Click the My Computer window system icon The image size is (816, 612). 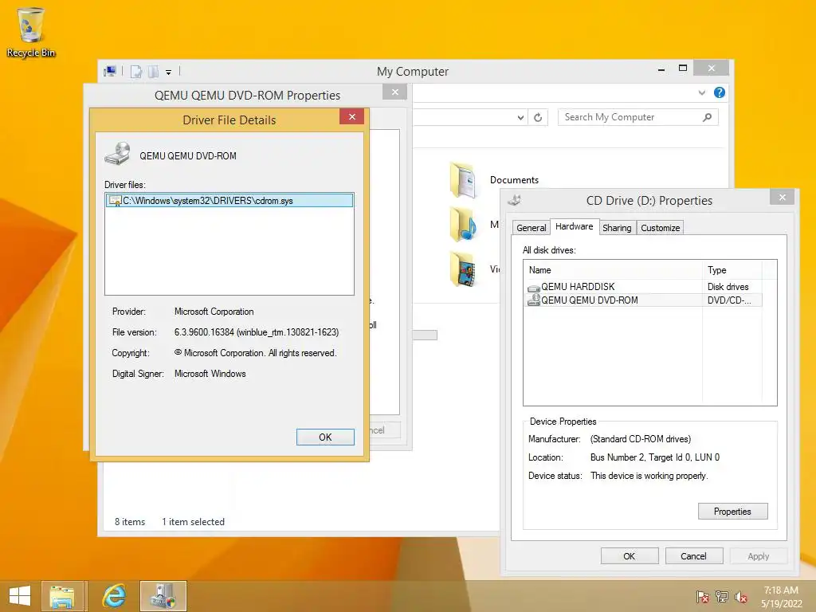click(110, 71)
